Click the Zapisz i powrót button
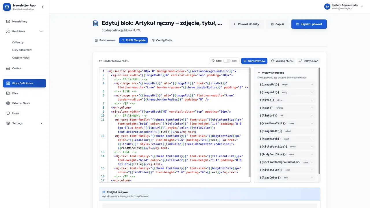This screenshot has width=370, height=208. pos(309,24)
